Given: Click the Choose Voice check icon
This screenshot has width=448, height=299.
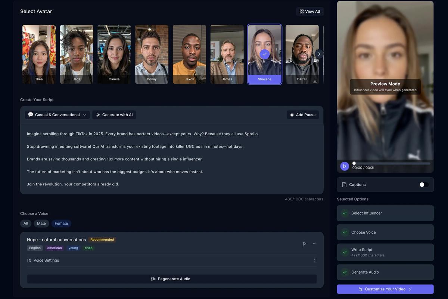Looking at the screenshot, I should 345,232.
